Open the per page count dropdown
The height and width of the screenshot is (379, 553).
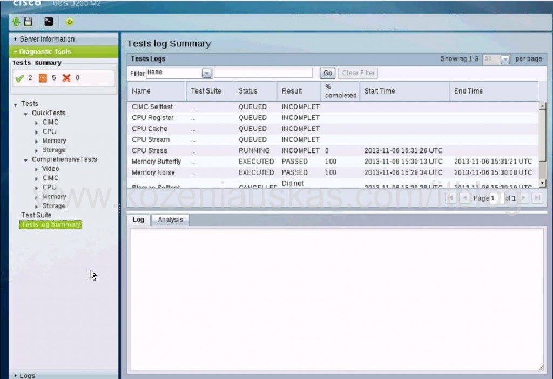pos(505,59)
